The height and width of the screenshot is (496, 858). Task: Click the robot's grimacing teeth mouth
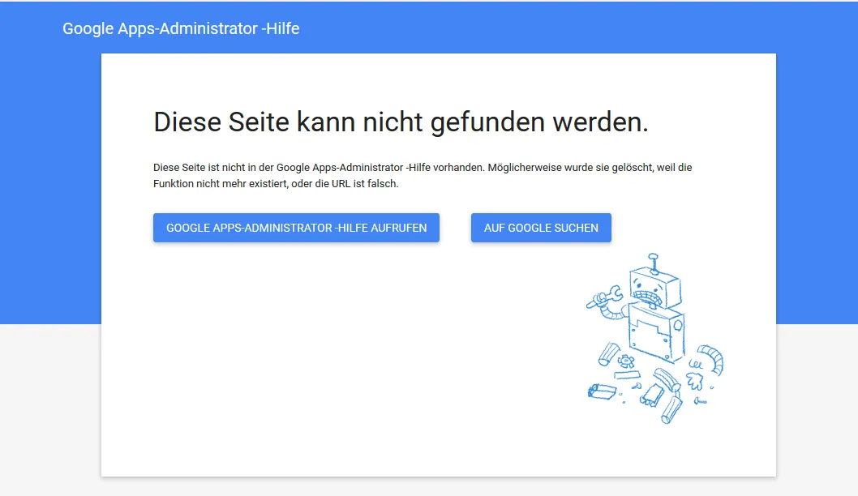[x=648, y=298]
